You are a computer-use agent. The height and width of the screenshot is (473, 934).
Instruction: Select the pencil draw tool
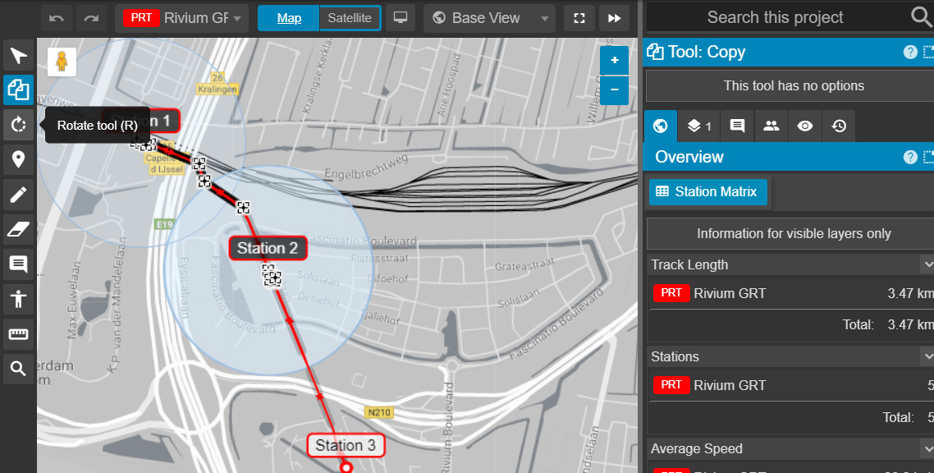(x=18, y=194)
